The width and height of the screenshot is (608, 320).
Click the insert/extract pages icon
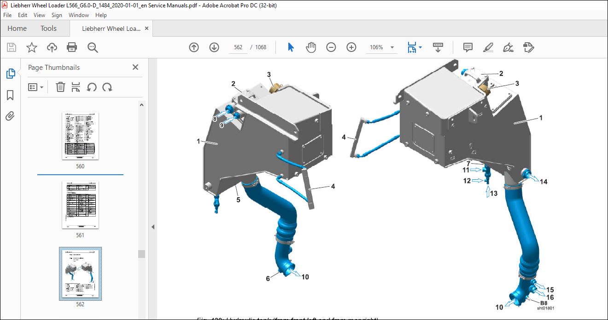point(76,87)
